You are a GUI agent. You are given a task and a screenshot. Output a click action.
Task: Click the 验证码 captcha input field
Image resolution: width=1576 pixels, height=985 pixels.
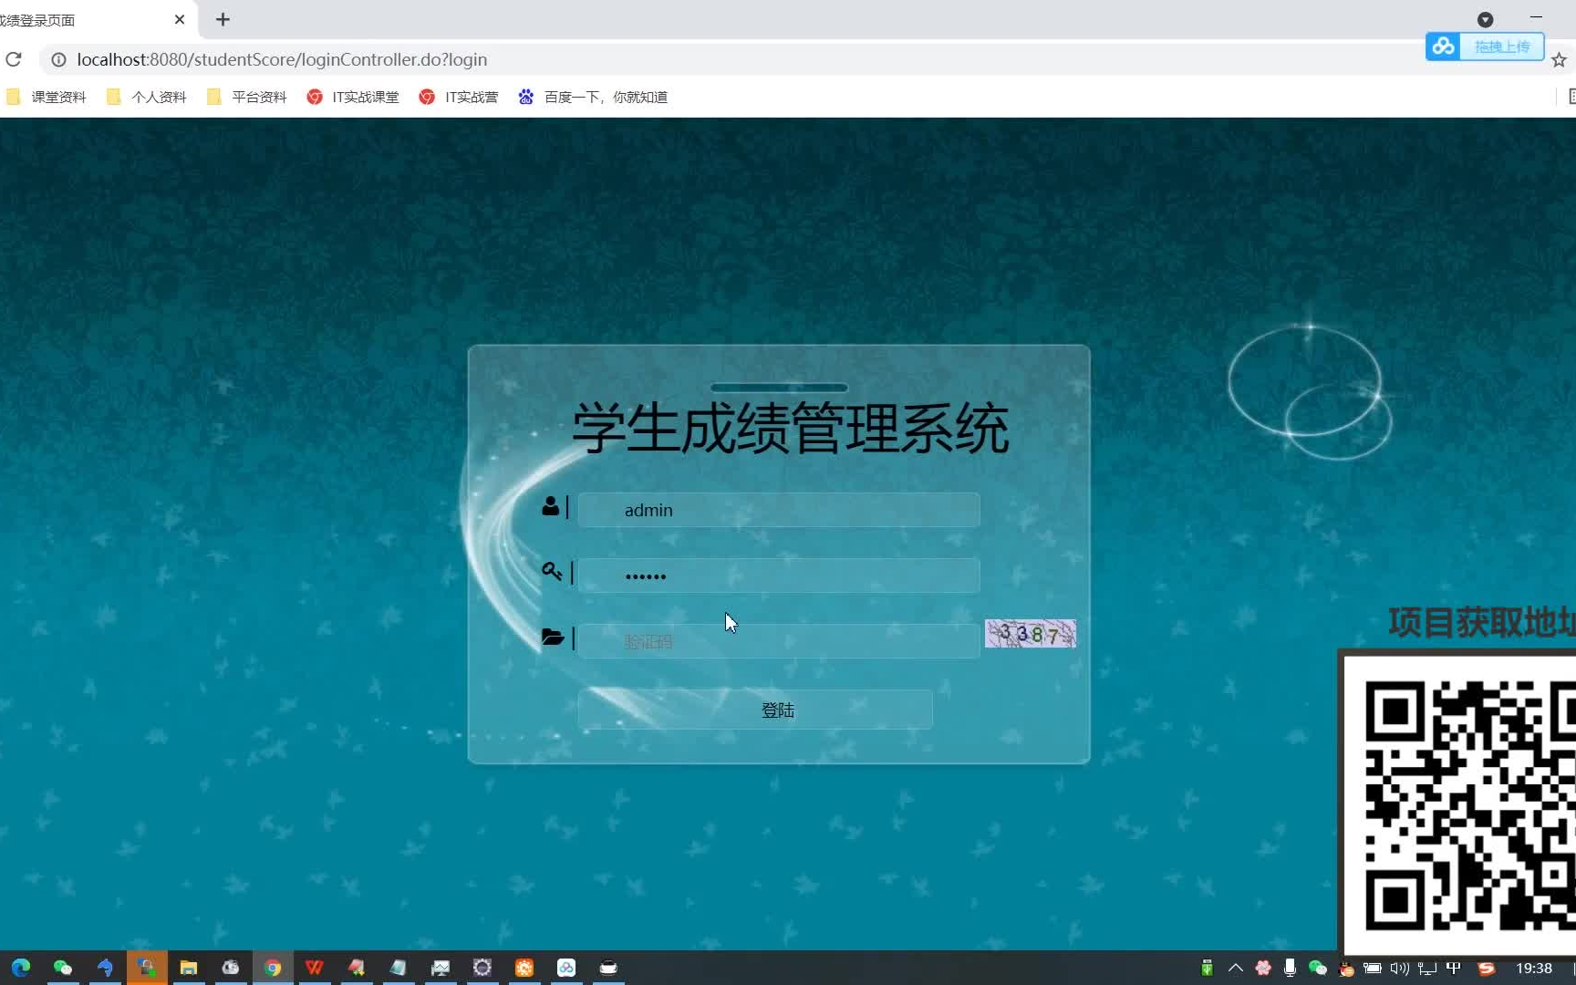(x=779, y=641)
